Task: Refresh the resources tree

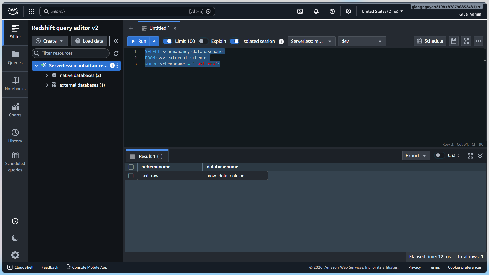Action: pos(116,53)
